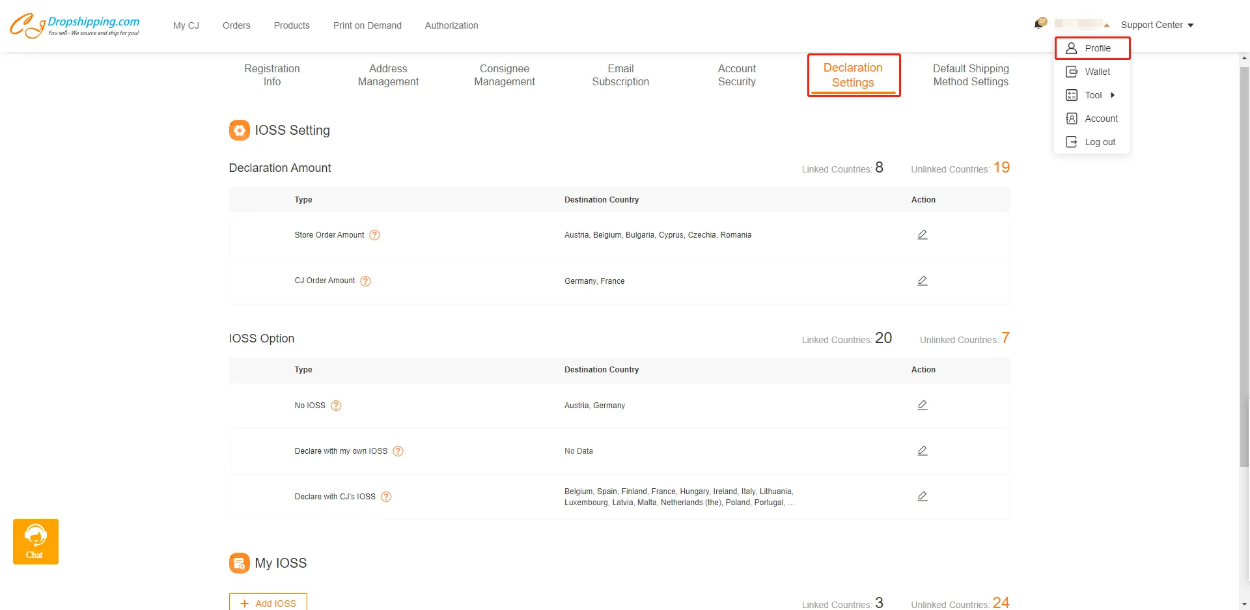Click the Add IOSS button
Viewport: 1250px width, 610px height.
(x=268, y=603)
